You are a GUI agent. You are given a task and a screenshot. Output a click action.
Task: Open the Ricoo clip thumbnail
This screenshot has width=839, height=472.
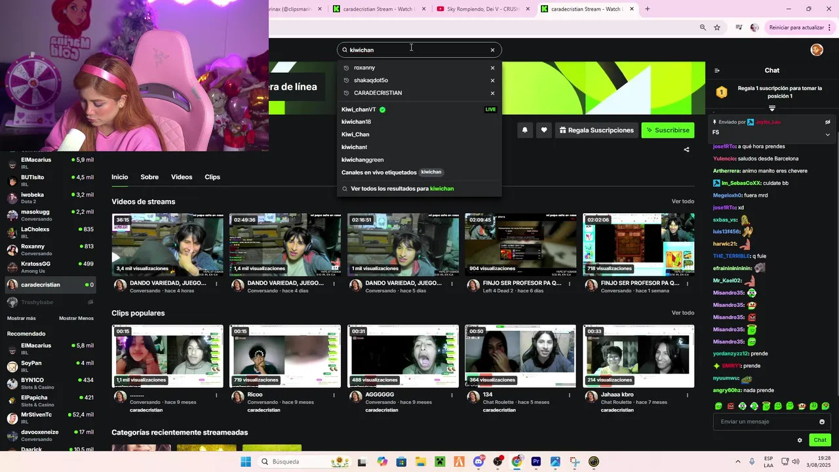[x=285, y=356]
